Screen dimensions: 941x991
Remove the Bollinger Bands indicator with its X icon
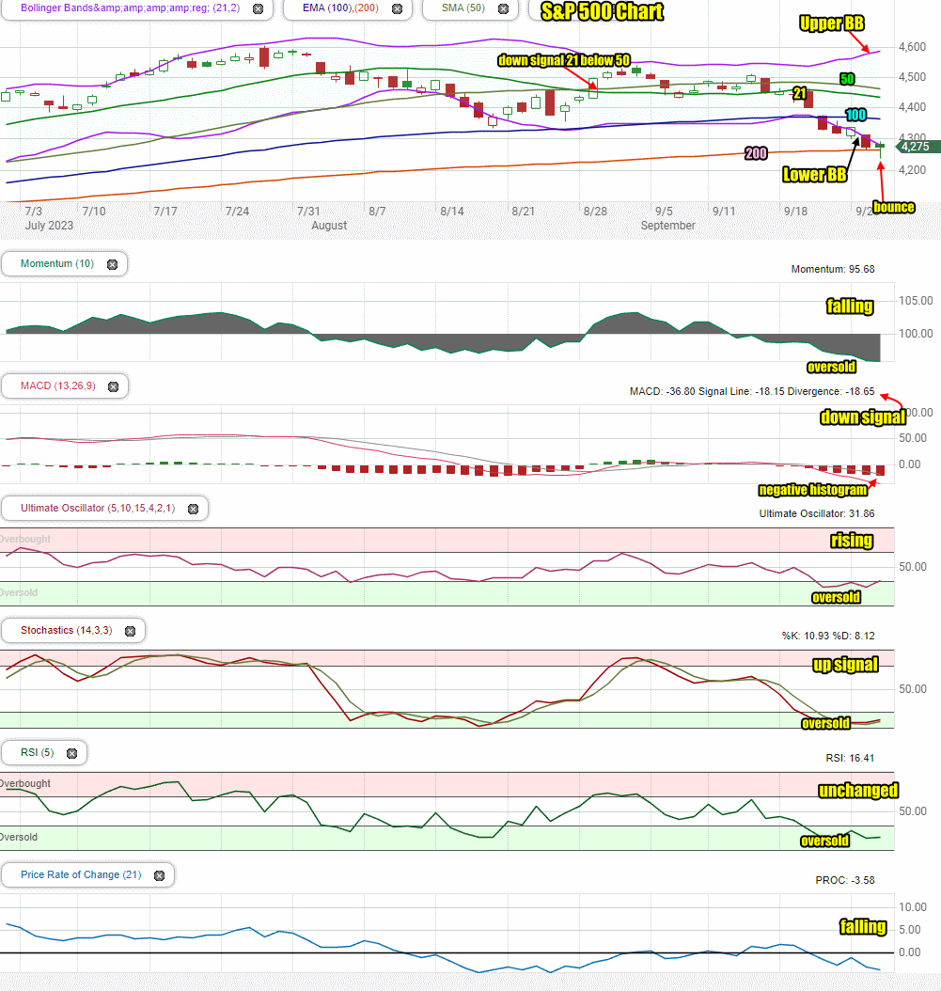tap(258, 8)
